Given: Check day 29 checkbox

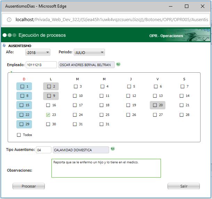Looking at the screenshot, I should click(x=21, y=124).
